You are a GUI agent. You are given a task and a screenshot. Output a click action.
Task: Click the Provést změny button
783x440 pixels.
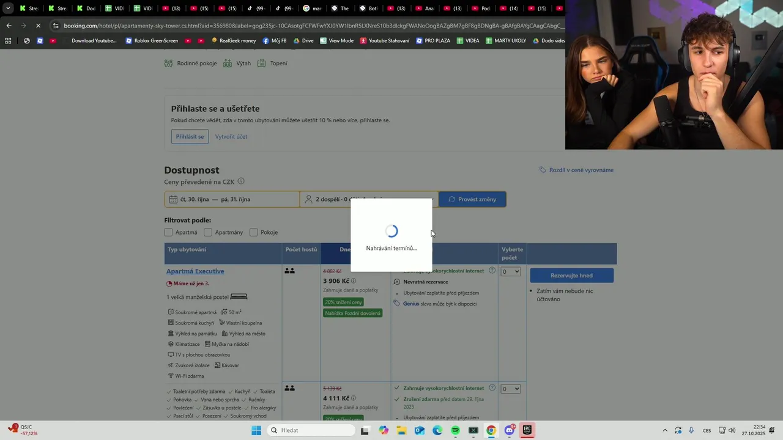pos(472,199)
